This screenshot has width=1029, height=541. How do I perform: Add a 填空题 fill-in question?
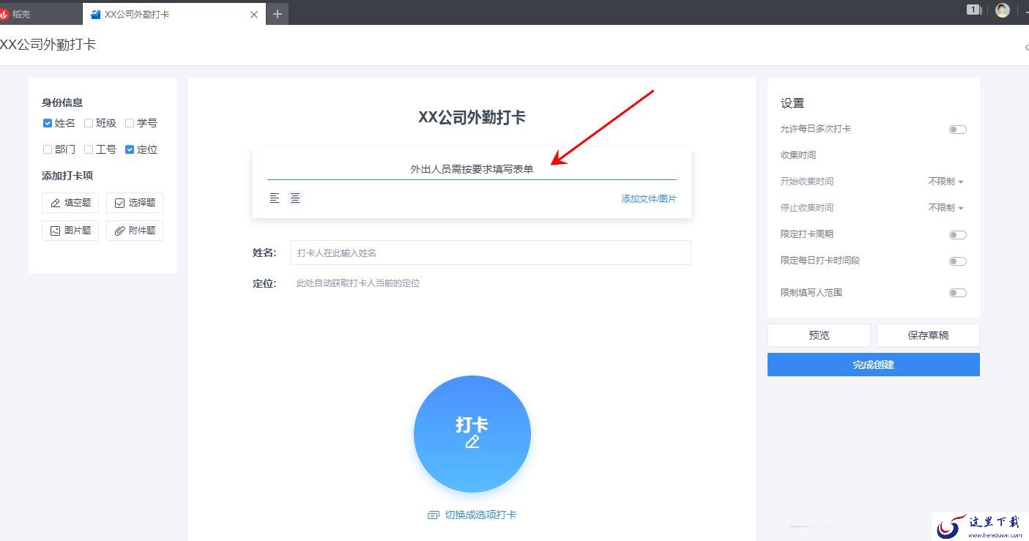pos(70,203)
